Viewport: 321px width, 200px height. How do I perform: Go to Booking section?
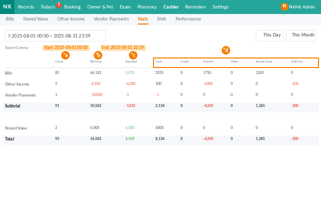click(72, 7)
